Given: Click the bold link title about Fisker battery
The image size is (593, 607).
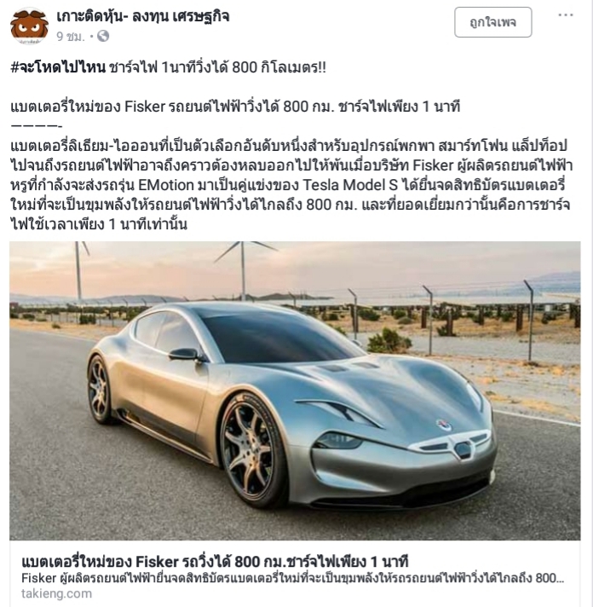Looking at the screenshot, I should pos(215,561).
